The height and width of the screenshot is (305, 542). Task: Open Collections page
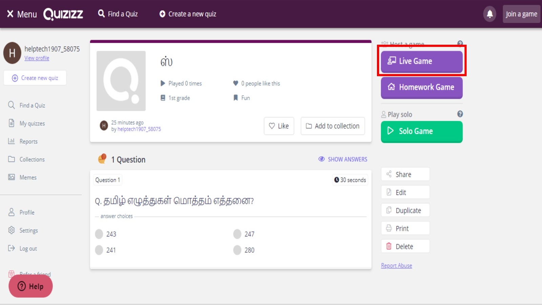tap(26, 159)
